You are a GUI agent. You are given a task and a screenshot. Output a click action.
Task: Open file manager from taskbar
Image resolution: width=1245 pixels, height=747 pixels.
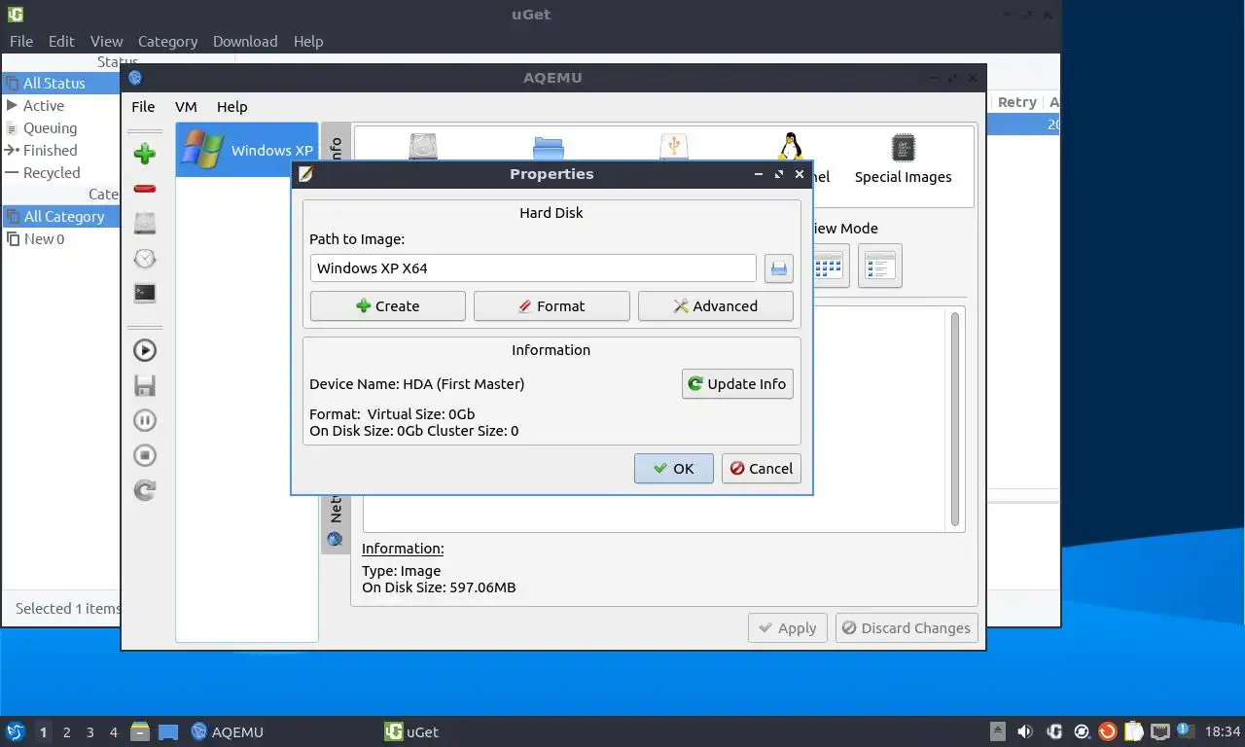pos(140,731)
